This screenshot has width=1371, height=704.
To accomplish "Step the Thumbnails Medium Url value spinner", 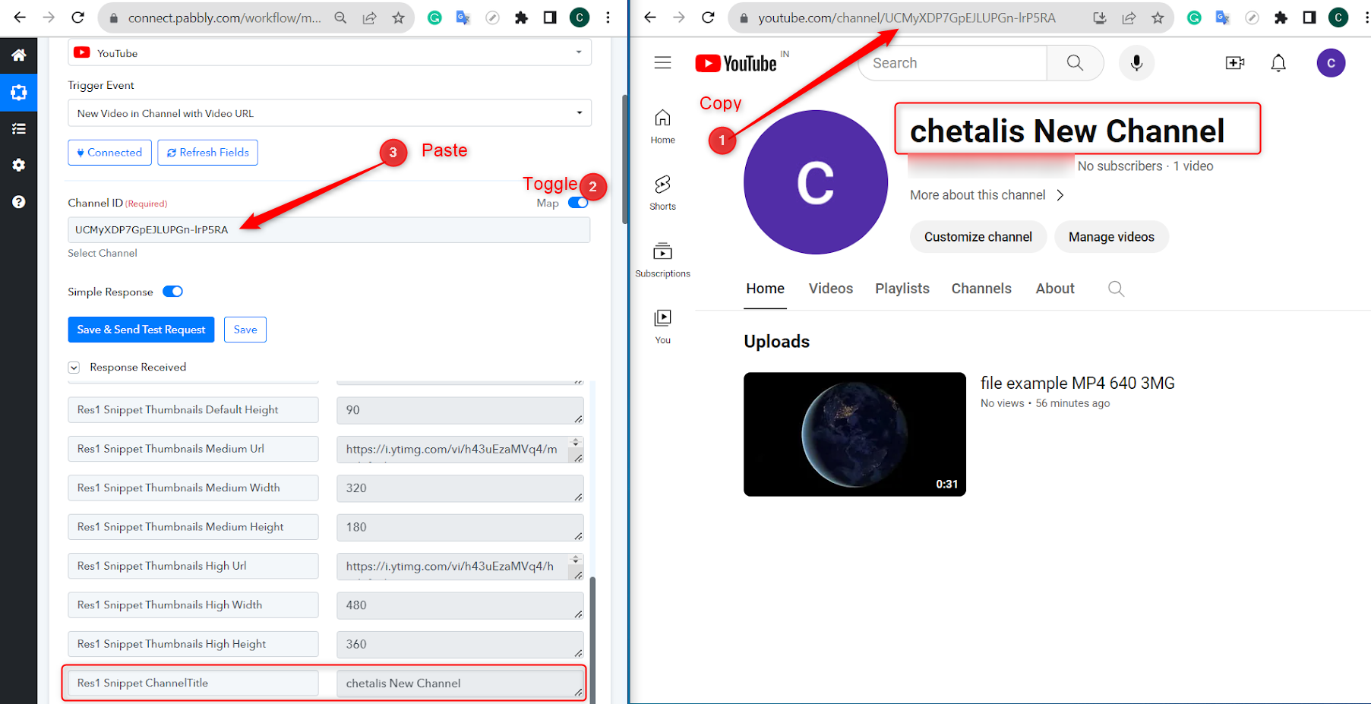I will 576,442.
